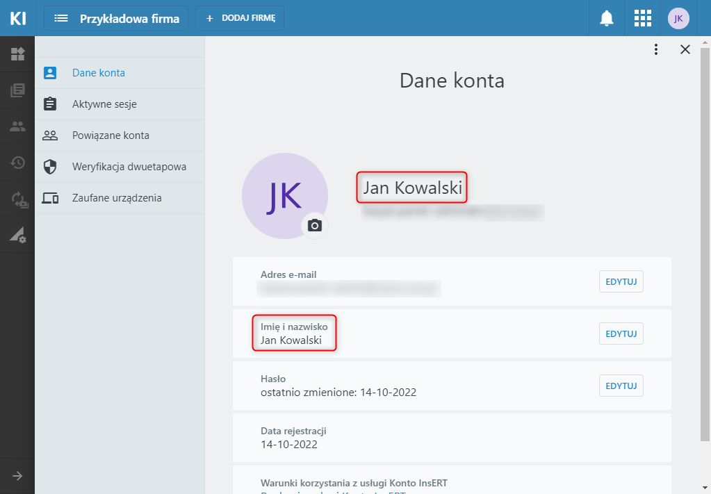711x494 pixels.
Task: Edit the Imię i nazwisko field
Action: click(621, 334)
